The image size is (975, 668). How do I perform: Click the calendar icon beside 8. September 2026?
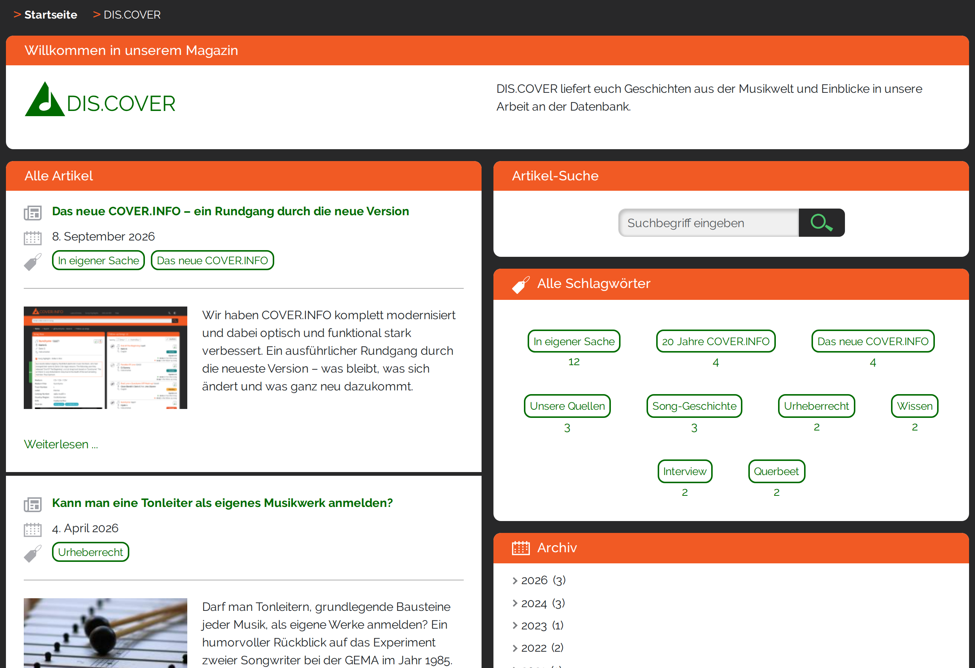33,238
